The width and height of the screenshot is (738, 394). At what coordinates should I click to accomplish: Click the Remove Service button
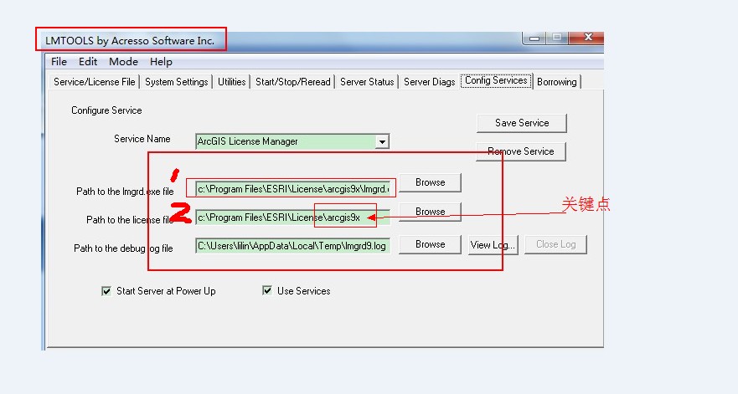tap(520, 151)
